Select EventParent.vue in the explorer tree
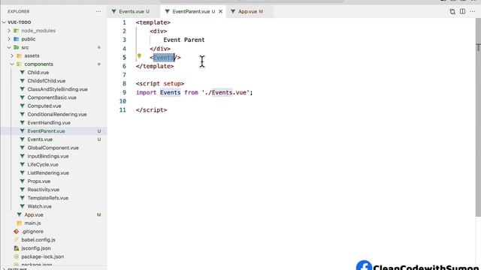Viewport: 481px width, 270px height. [46, 131]
